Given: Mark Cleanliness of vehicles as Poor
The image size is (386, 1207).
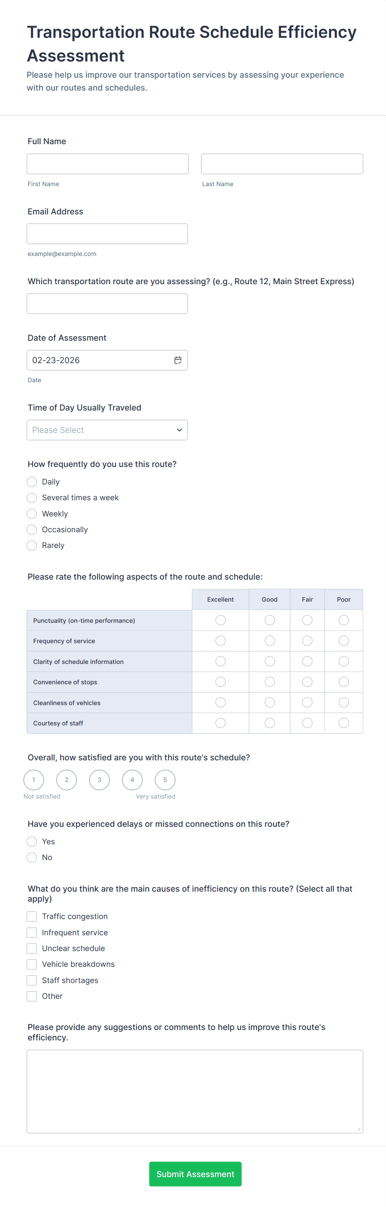Looking at the screenshot, I should click(x=343, y=702).
